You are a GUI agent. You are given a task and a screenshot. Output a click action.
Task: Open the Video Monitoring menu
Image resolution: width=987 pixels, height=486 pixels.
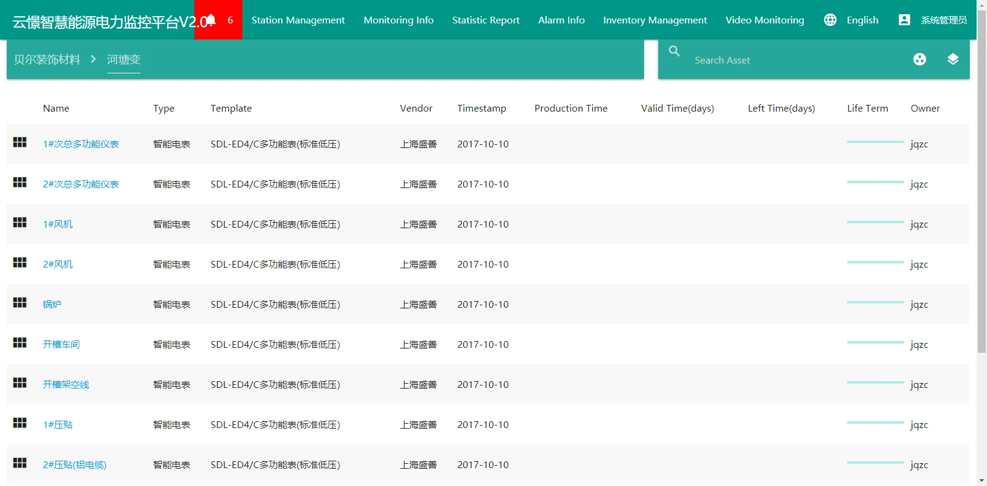[765, 20]
